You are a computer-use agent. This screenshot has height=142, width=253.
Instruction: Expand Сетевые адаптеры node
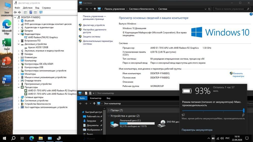click(x=19, y=97)
